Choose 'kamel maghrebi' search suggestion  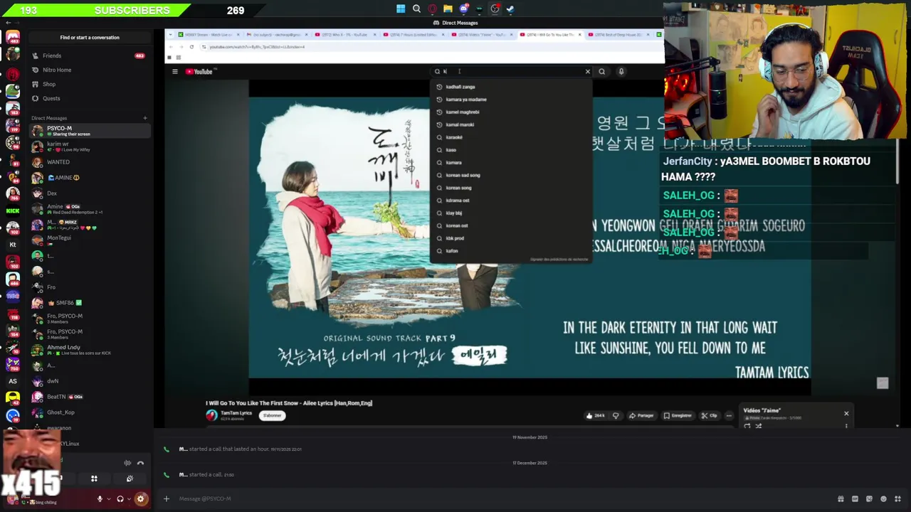pos(511,112)
